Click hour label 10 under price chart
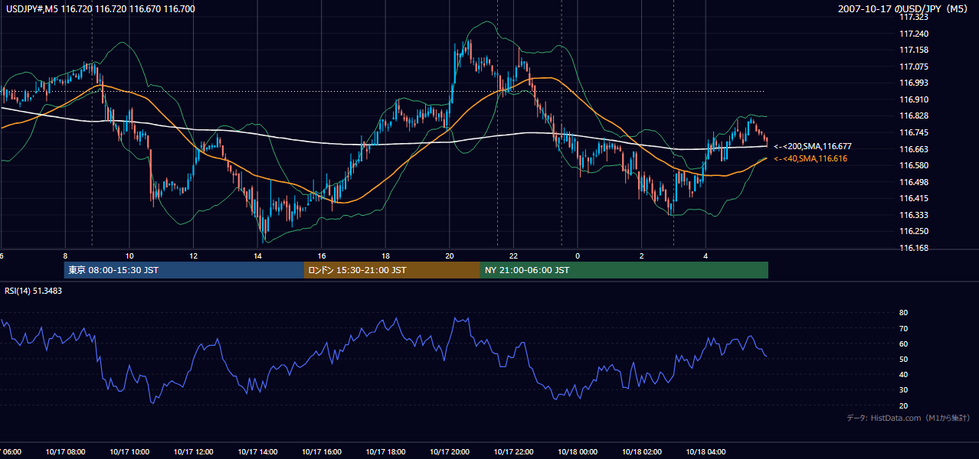979x459 pixels. (x=129, y=256)
